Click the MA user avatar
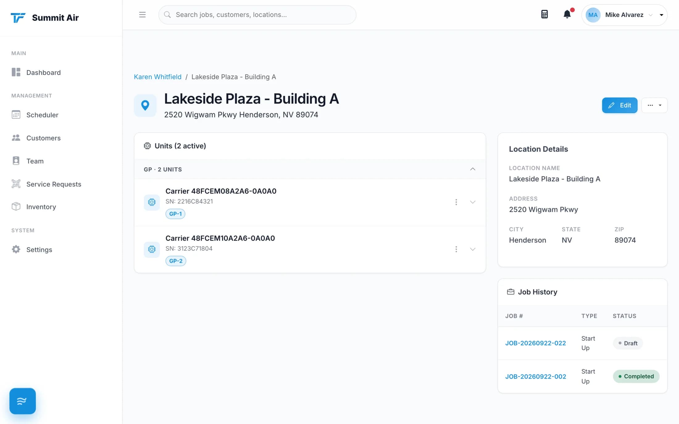Image resolution: width=679 pixels, height=424 pixels. coord(593,15)
